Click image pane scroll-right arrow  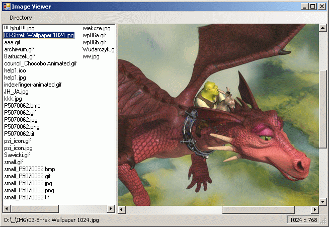point(315,209)
